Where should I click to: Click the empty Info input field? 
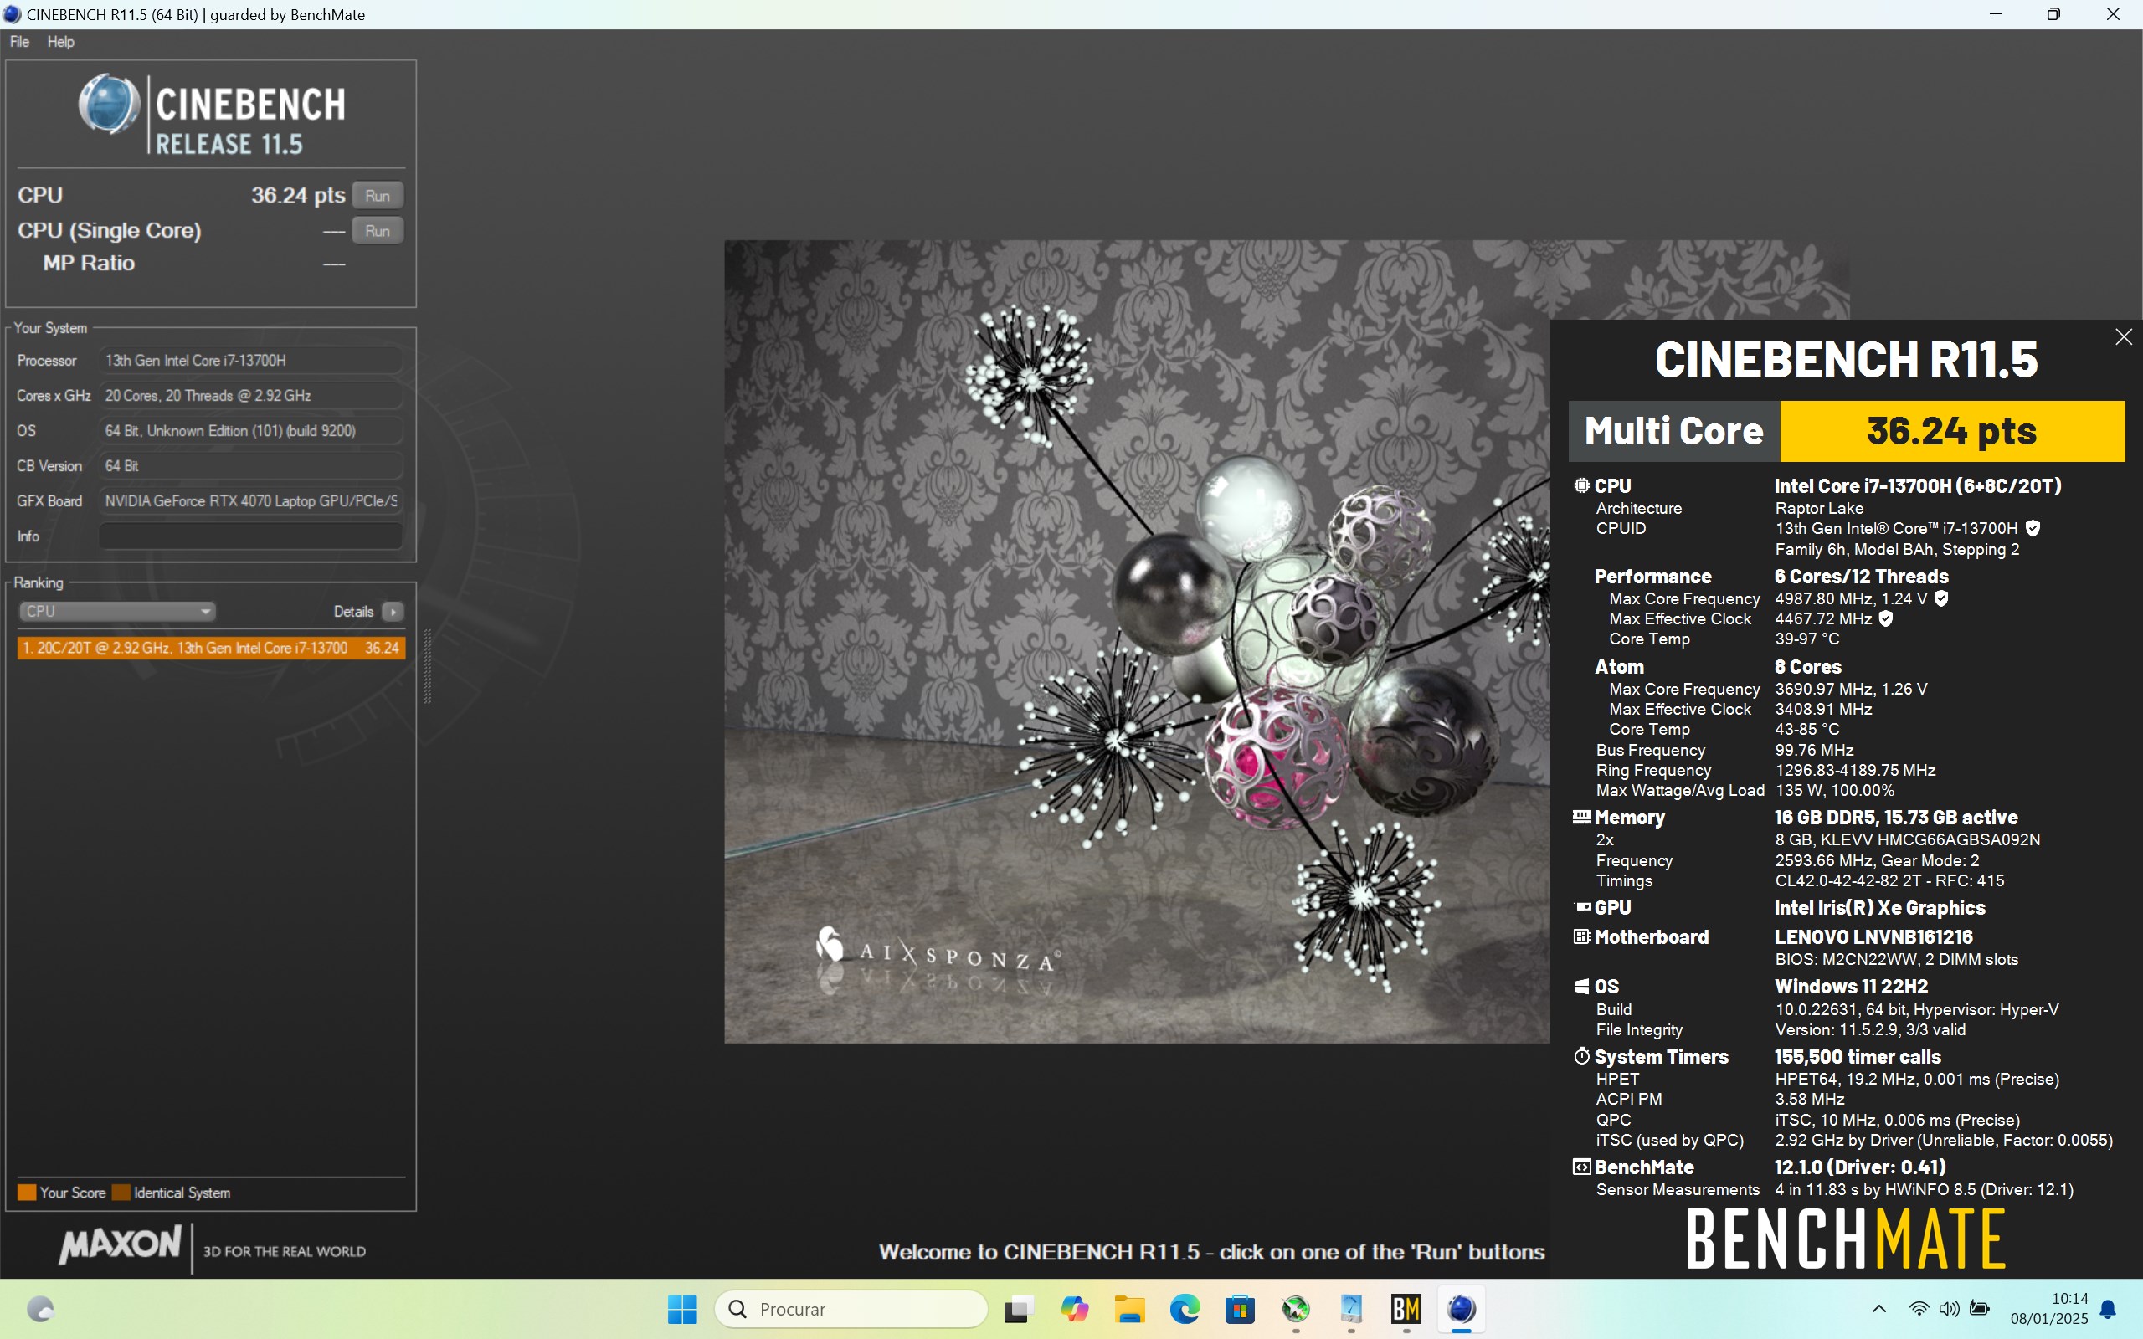pos(250,536)
